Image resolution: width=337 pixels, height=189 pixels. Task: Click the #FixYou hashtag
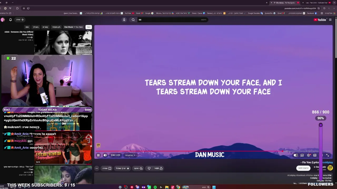tap(309, 175)
